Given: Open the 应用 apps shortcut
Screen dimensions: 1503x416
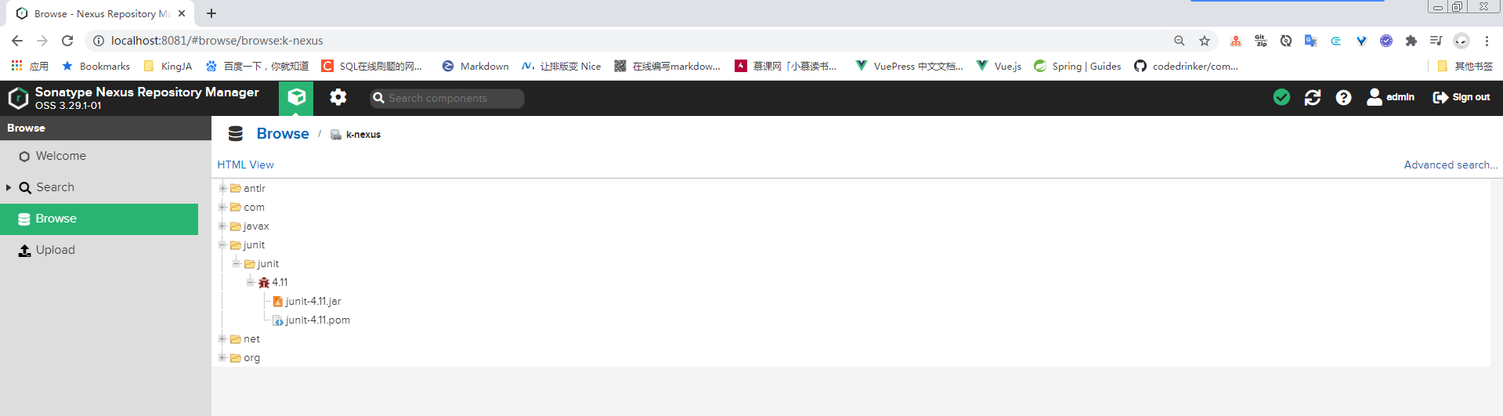Looking at the screenshot, I should [x=30, y=66].
